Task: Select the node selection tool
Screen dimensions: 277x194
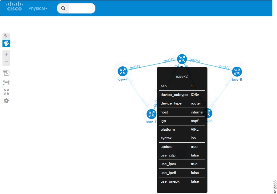Action: (x=6, y=36)
